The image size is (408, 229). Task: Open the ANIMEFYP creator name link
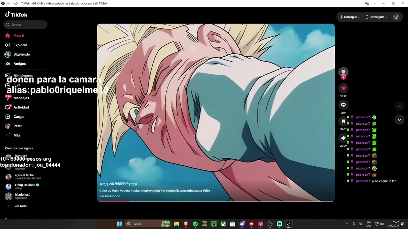pyautogui.click(x=119, y=184)
